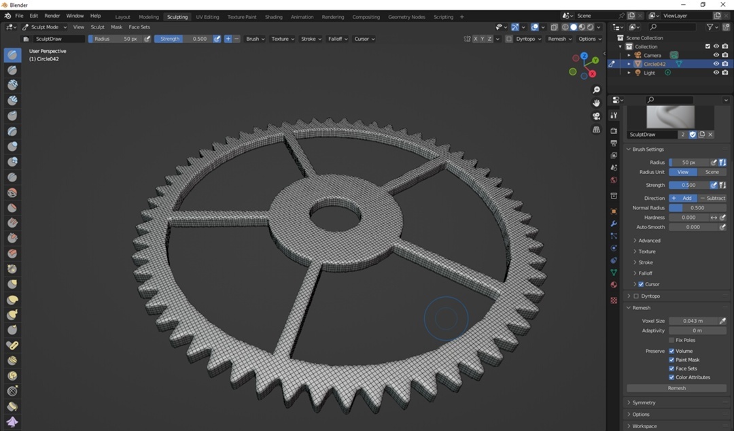Collapse the Brush Settings panel
734x431 pixels.
point(648,150)
